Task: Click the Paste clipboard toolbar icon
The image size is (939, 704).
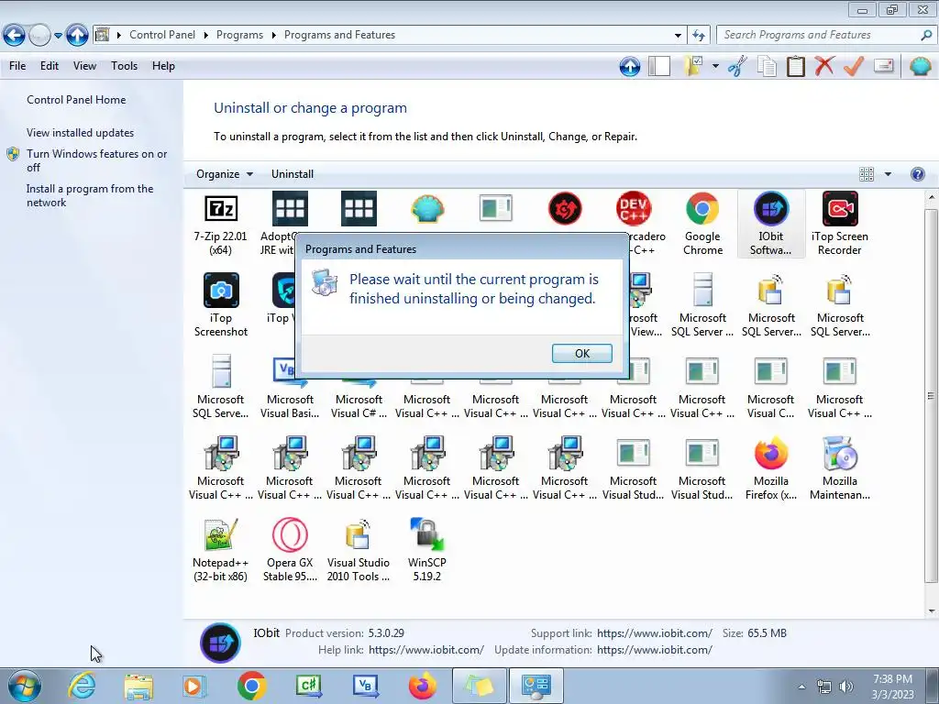Action: pos(795,66)
